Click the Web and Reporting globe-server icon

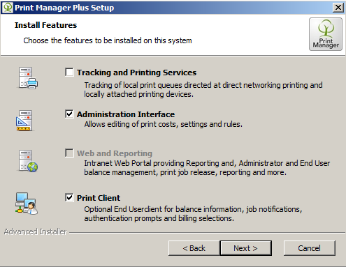[x=28, y=161]
